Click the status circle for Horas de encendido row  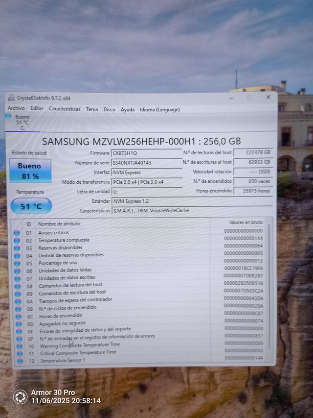[x=18, y=316]
